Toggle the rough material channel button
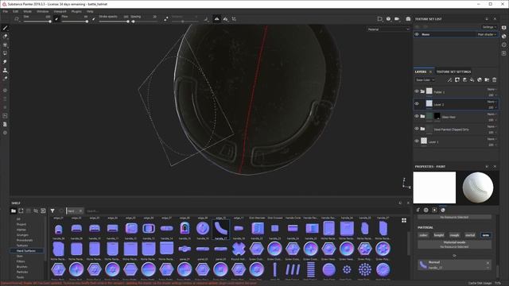 pyautogui.click(x=454, y=235)
